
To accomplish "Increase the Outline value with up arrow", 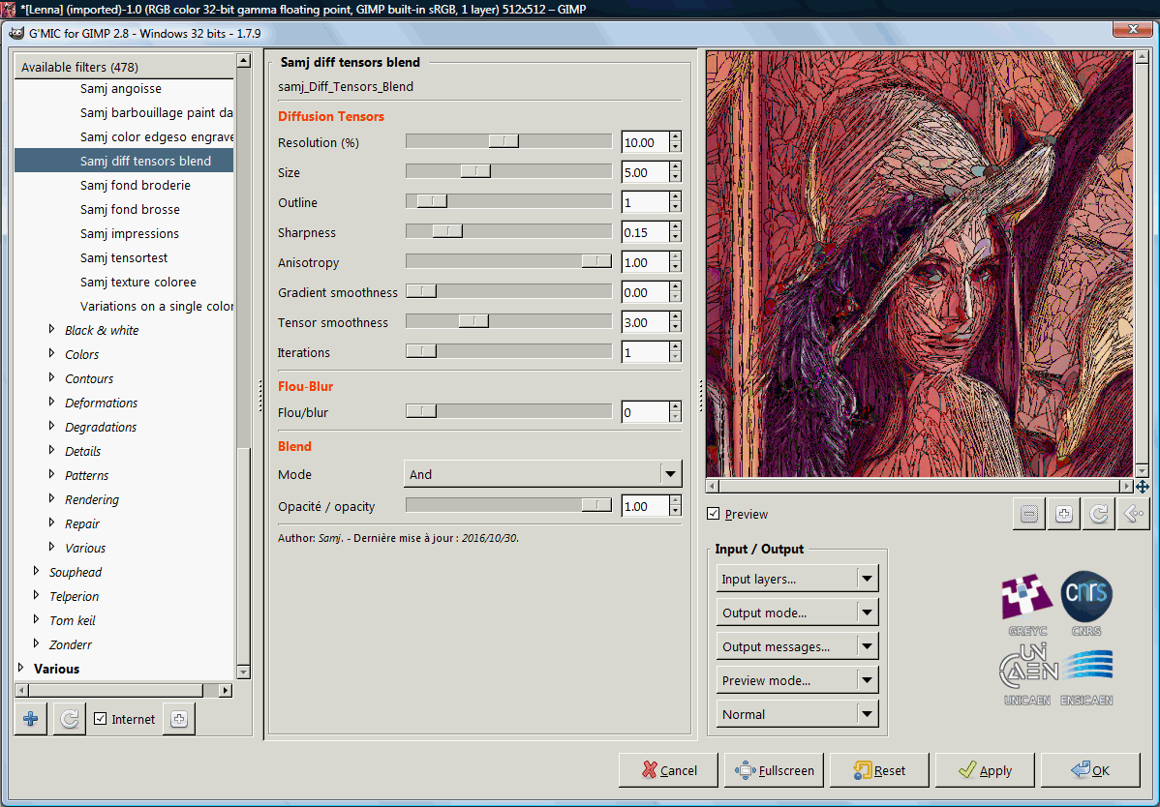I will point(675,197).
